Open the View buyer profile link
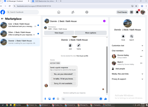This screenshot has width=148, height=107. [82, 56]
